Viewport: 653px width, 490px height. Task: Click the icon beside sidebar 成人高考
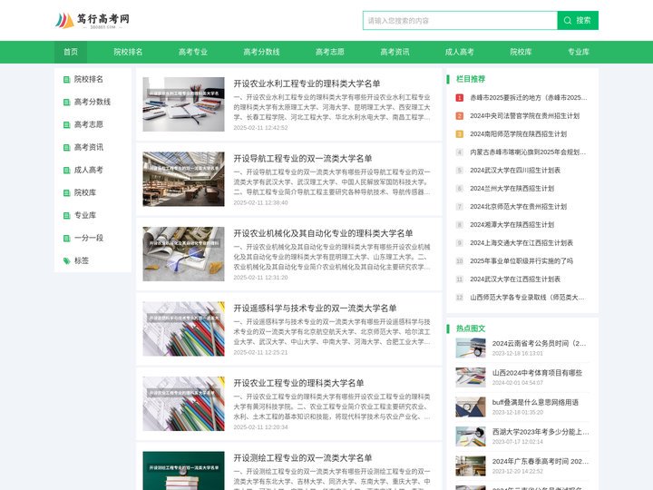pos(66,170)
